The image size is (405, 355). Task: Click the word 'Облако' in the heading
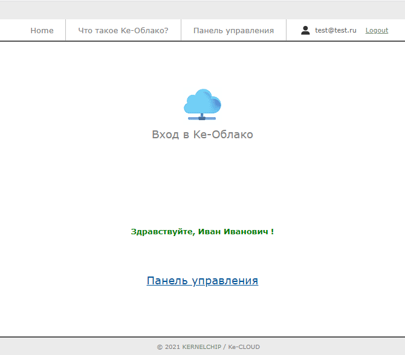coord(233,135)
